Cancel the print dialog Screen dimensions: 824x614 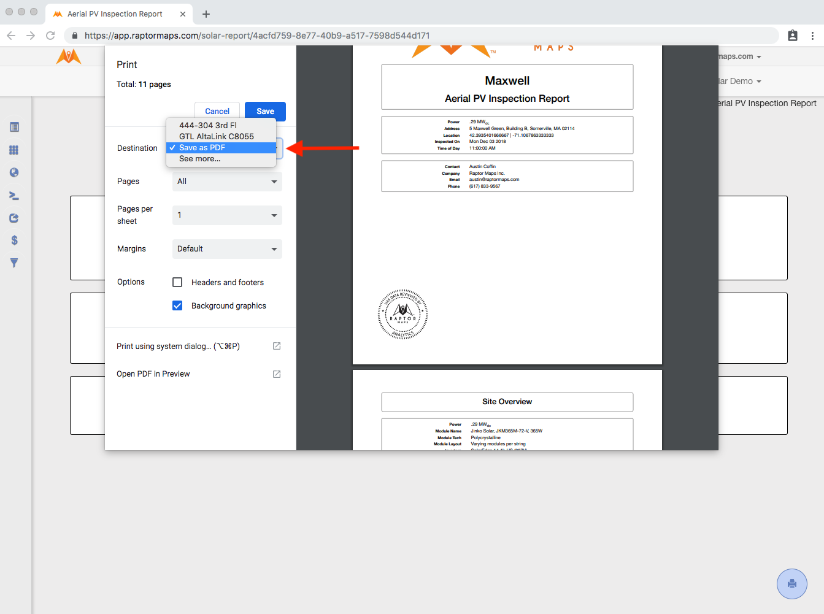point(217,111)
